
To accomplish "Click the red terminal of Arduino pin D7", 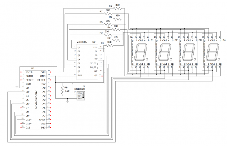I will pyautogui.click(x=21, y=108).
